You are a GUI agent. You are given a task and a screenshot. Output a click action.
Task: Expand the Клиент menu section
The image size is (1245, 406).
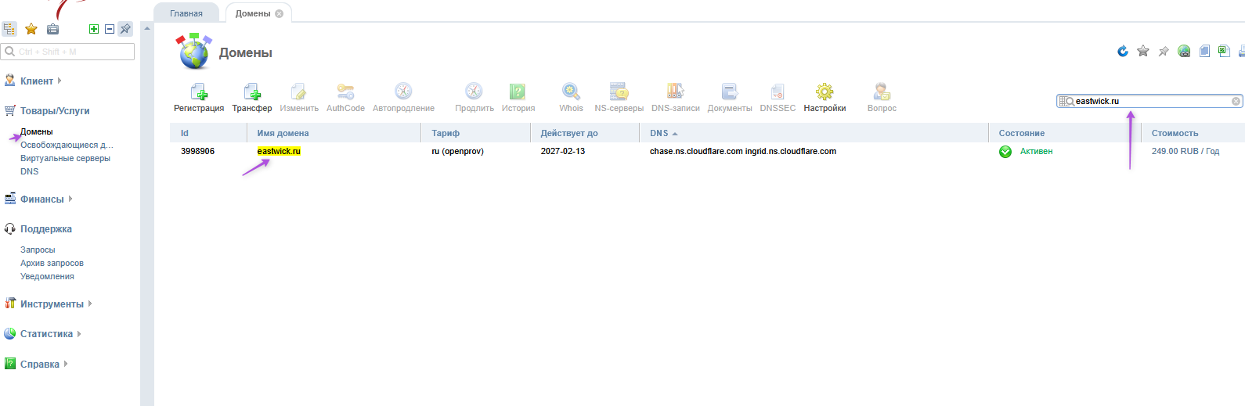point(37,81)
